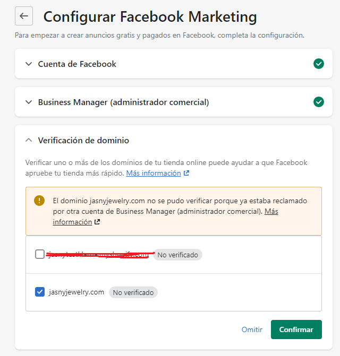Viewport: 340px width, 356px height.
Task: Click the jasnyjewelry.com domain label
Action: [76, 292]
